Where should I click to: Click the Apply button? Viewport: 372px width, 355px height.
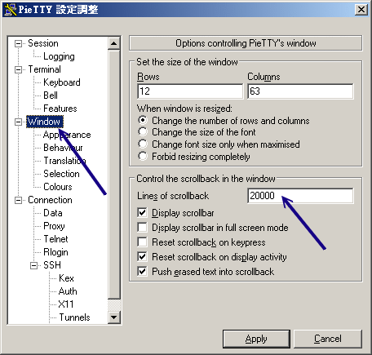click(256, 339)
